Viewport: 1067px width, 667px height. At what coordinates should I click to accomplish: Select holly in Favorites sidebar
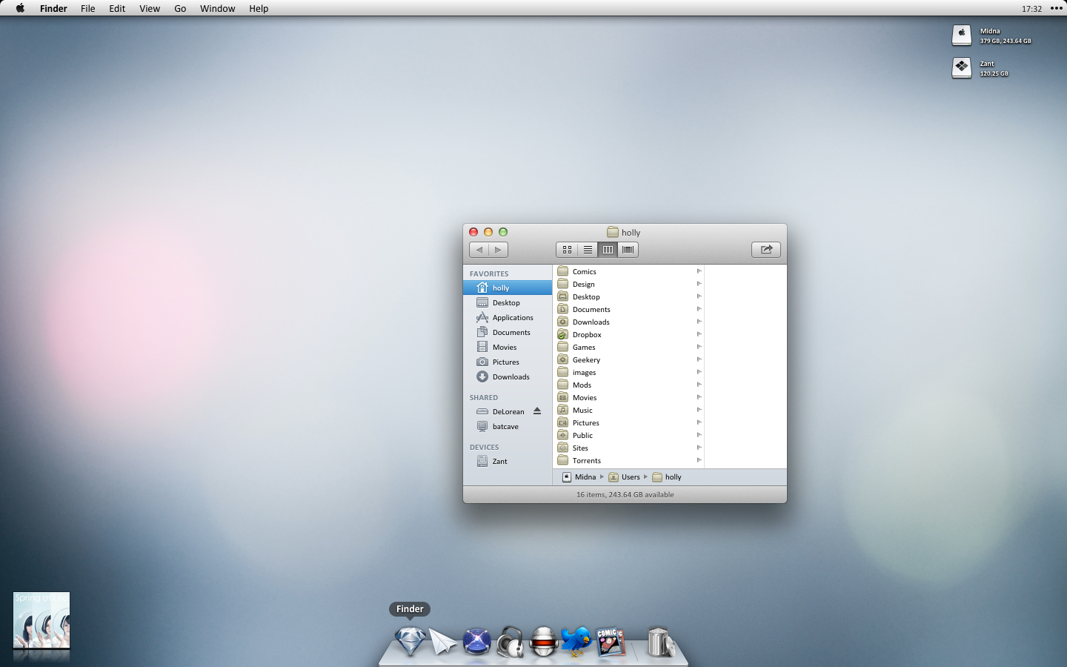[x=508, y=288]
